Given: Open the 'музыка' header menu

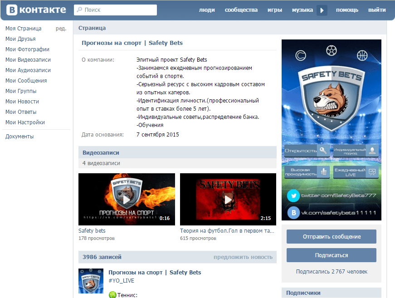Looking at the screenshot, I should click(302, 10).
